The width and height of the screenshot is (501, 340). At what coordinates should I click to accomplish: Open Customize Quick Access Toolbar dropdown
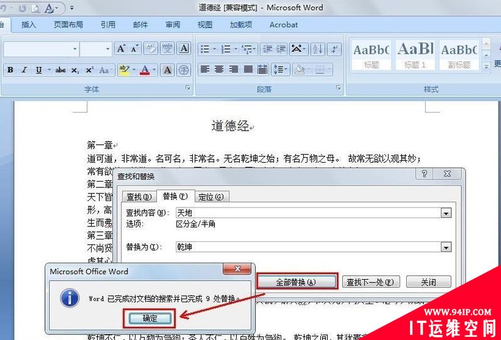coord(72,8)
